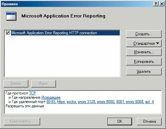The image size is (166, 129).
Task: Click the socks port link
Action: 72,102
